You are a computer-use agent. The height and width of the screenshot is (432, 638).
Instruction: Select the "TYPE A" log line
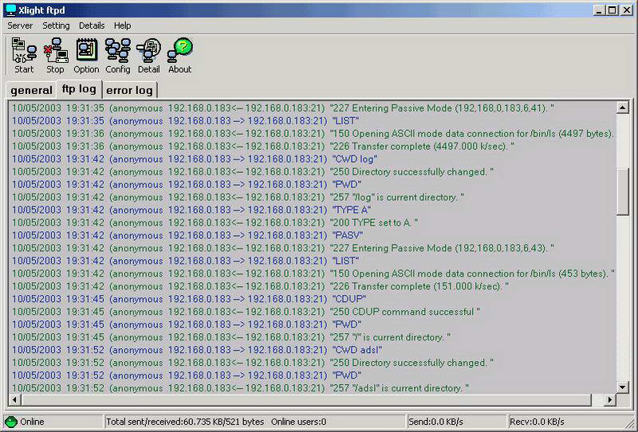pyautogui.click(x=191, y=210)
